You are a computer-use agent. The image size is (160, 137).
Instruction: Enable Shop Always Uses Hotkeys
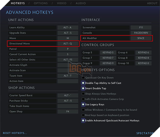point(83,94)
